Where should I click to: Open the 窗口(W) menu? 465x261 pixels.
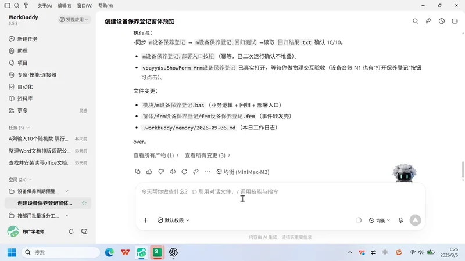[85, 6]
